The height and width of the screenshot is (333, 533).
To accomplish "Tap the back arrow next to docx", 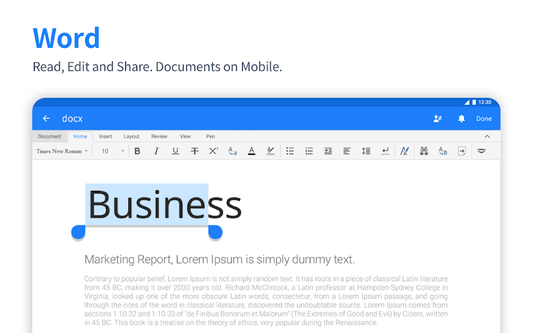I will click(46, 119).
